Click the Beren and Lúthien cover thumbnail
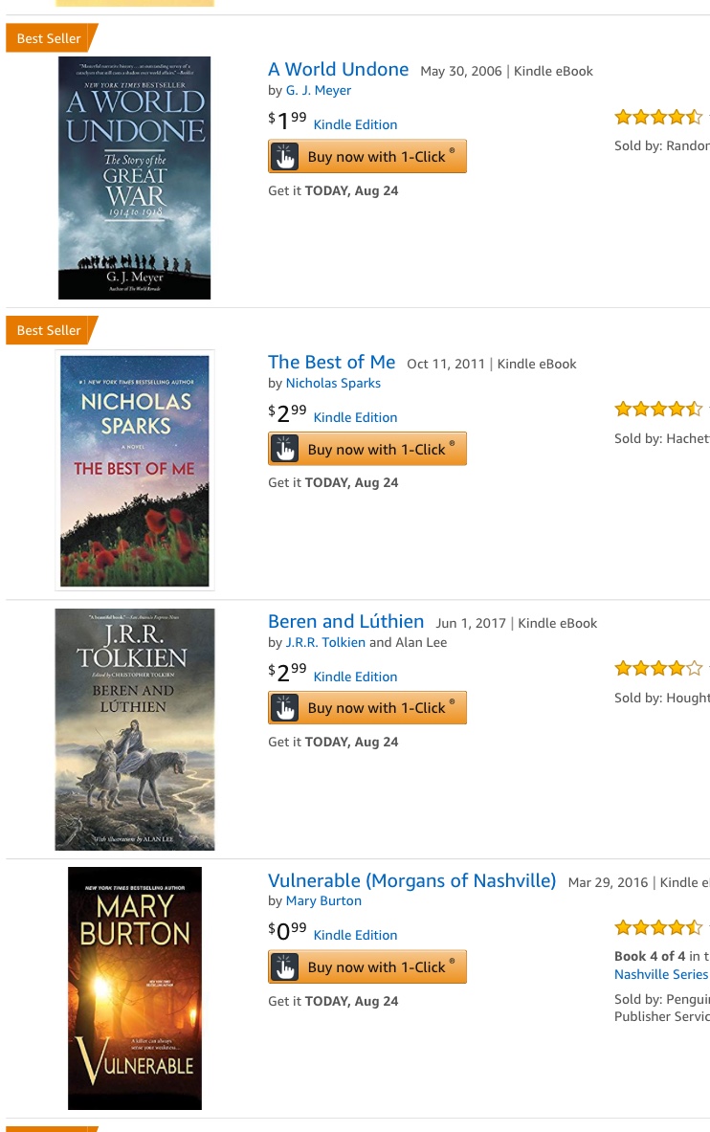 (135, 729)
